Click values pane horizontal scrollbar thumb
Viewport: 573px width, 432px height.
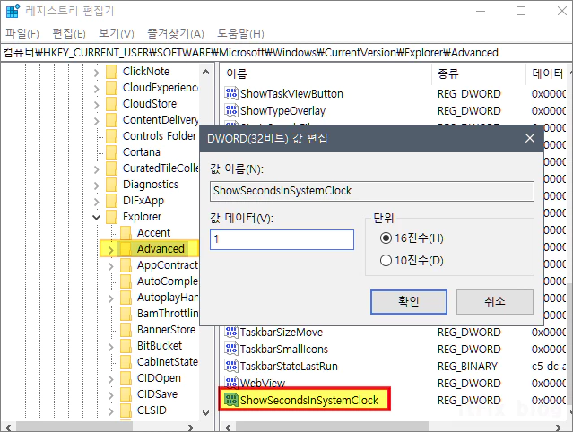tap(332, 427)
